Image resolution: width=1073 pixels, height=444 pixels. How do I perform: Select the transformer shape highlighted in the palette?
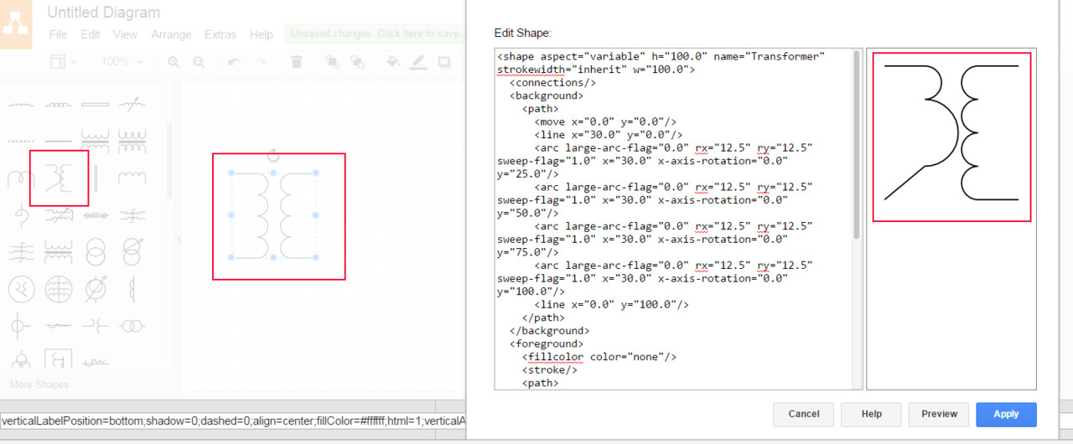click(x=59, y=178)
